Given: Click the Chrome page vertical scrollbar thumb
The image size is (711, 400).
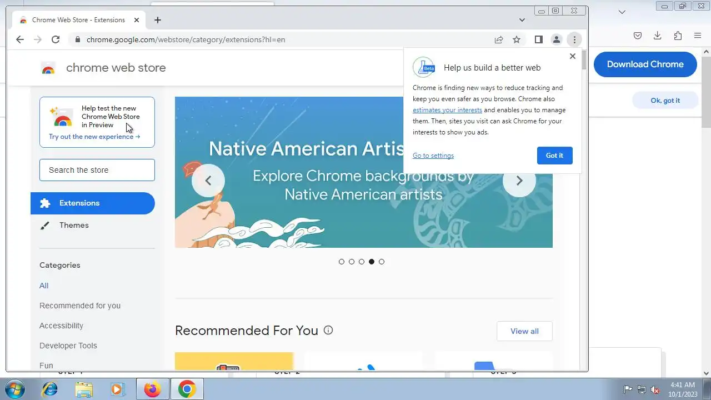Looking at the screenshot, I should [584, 60].
